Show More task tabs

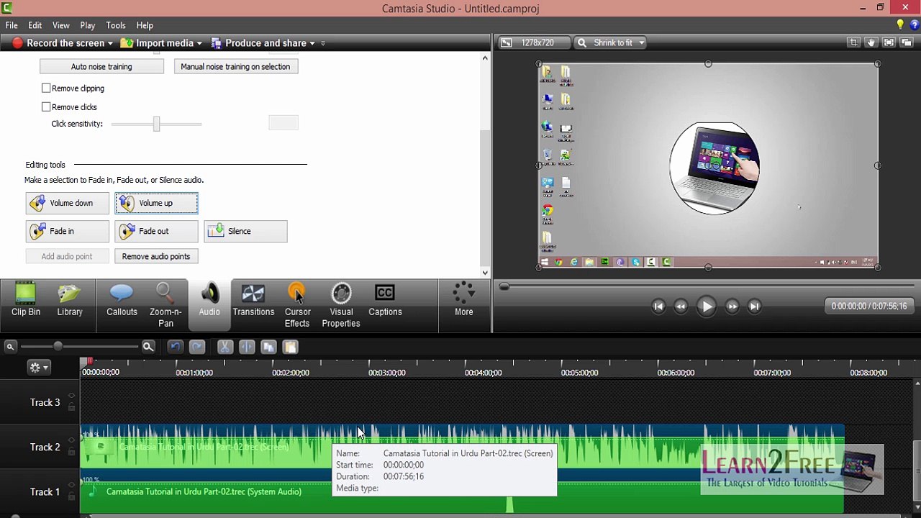464,299
